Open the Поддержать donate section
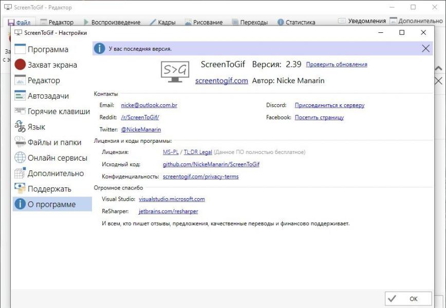Viewport: 446px width, 308px height. [x=52, y=189]
